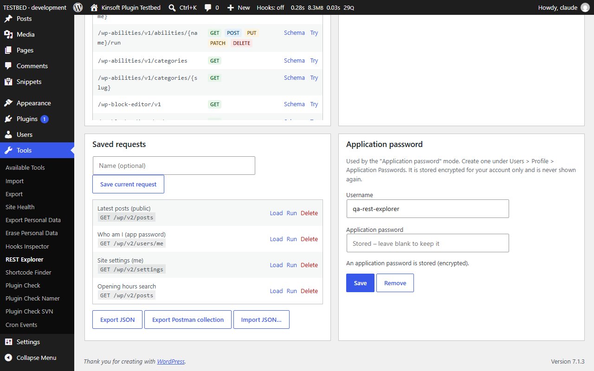Open the WordPress link in footer
The height and width of the screenshot is (371, 594).
171,361
